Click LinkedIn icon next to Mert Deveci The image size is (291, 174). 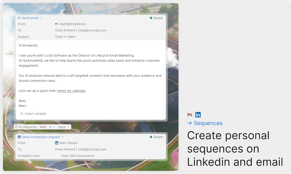point(57,143)
